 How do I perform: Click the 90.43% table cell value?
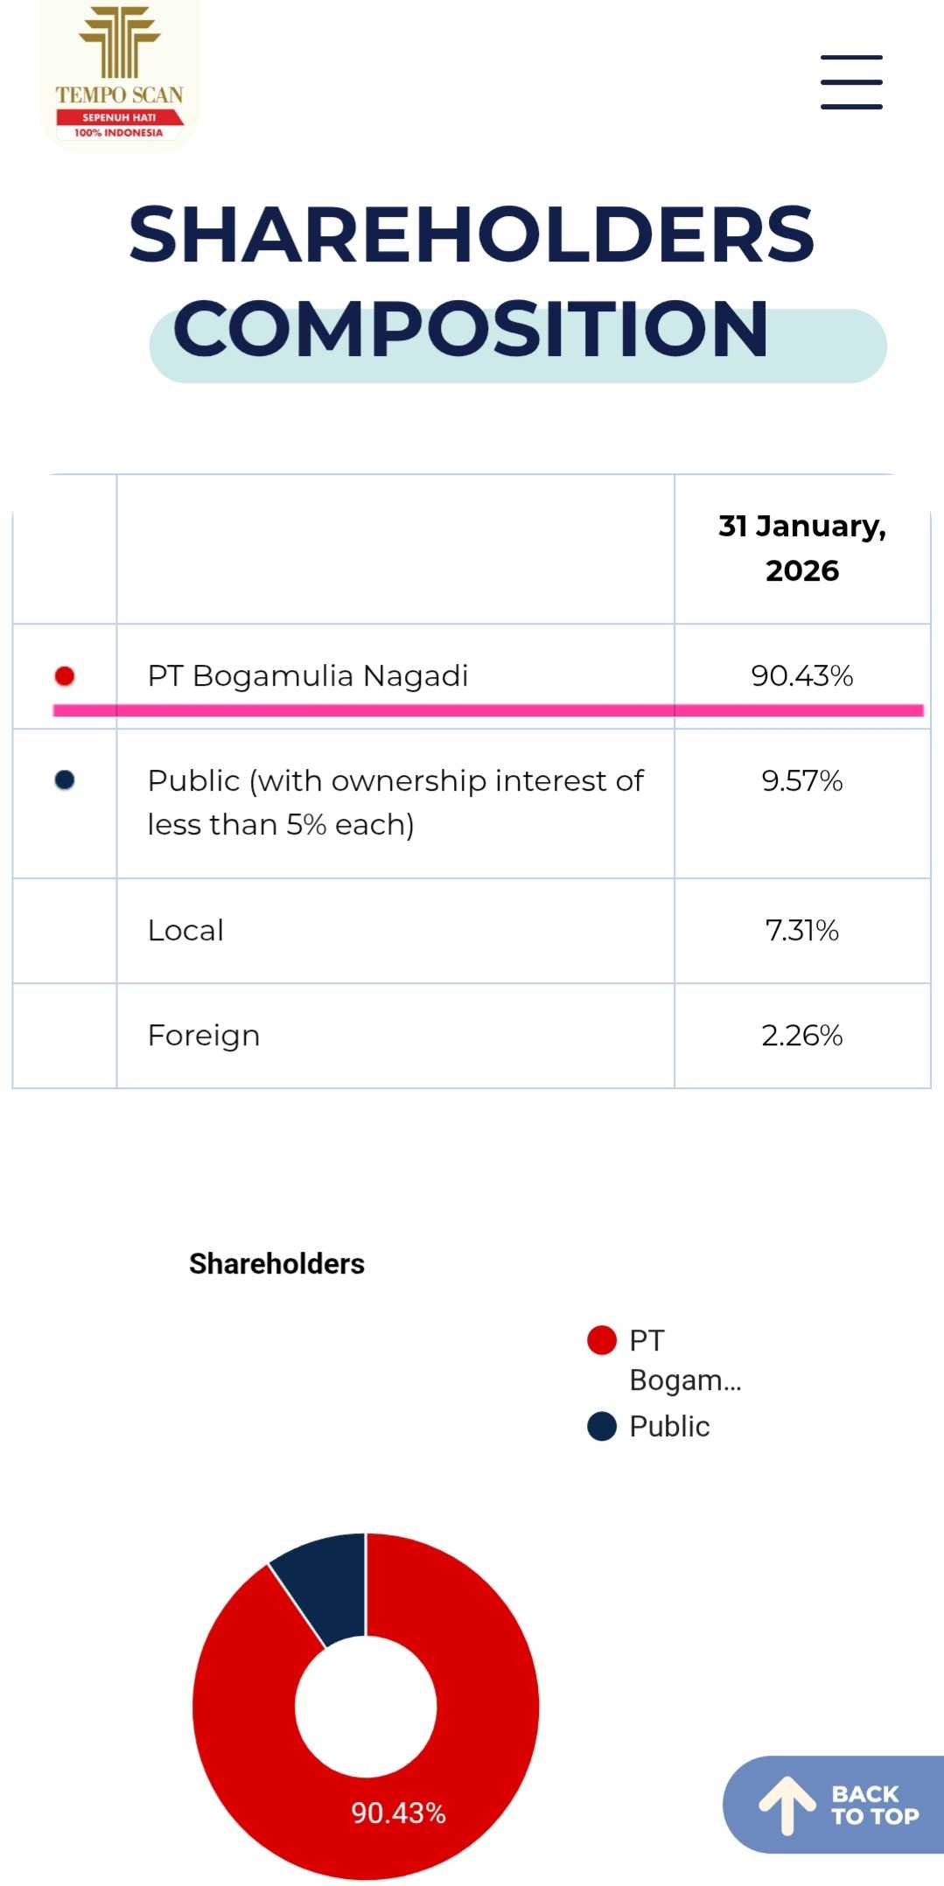(801, 676)
